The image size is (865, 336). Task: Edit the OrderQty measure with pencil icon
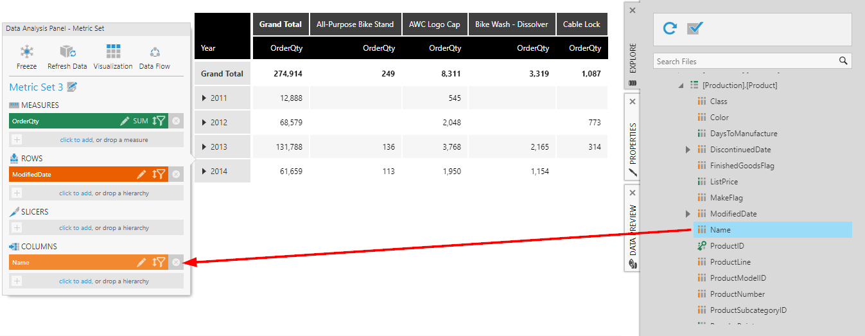coord(125,121)
